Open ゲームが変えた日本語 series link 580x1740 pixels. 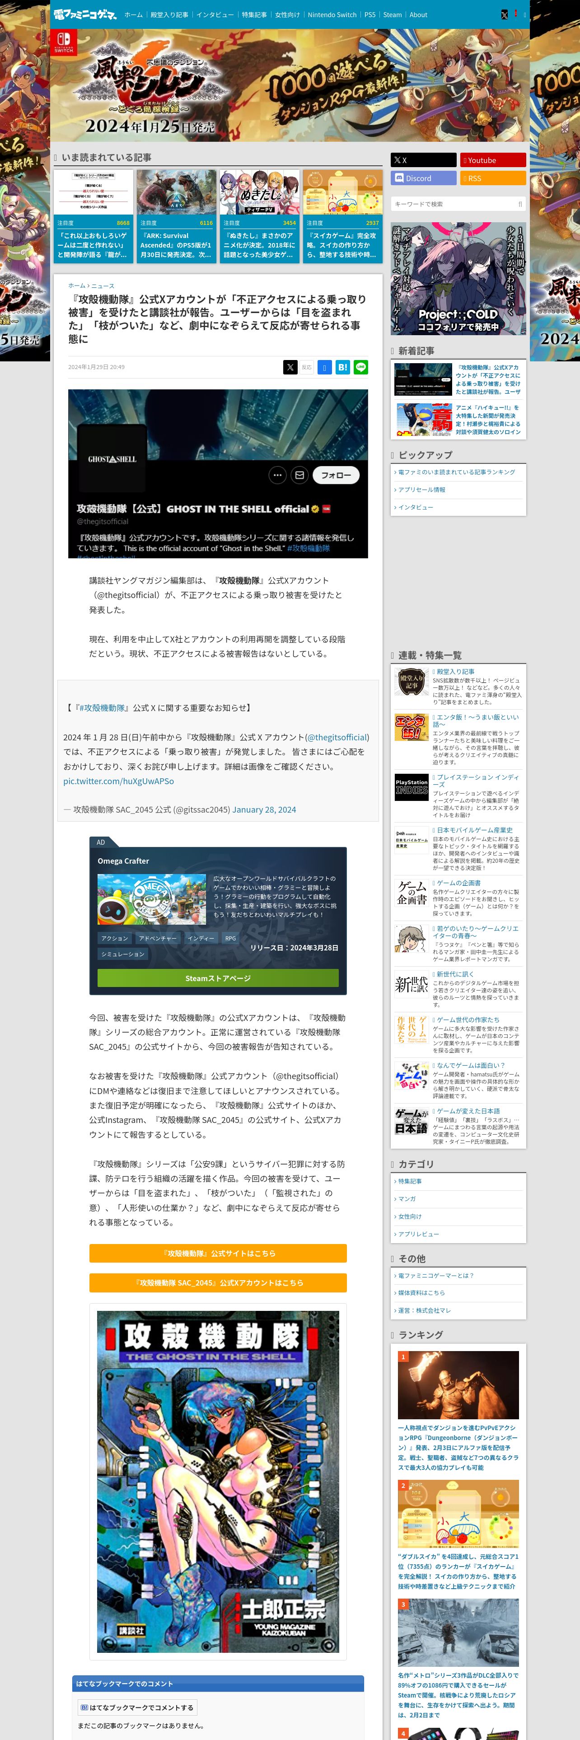coord(468,1110)
